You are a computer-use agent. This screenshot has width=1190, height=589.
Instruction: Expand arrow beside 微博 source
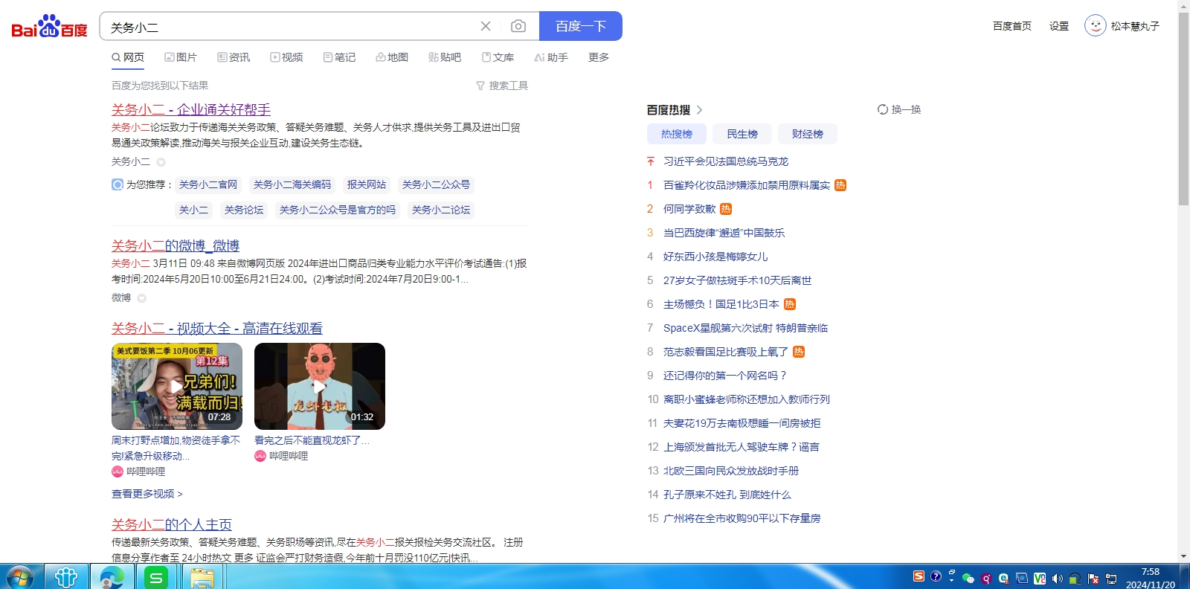point(141,298)
